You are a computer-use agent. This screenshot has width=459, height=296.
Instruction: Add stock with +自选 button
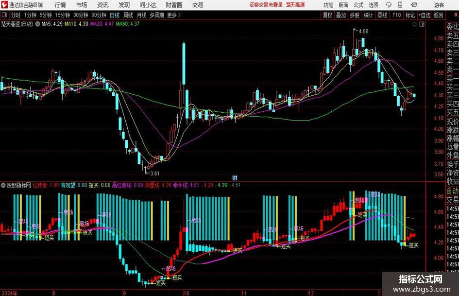(x=424, y=15)
